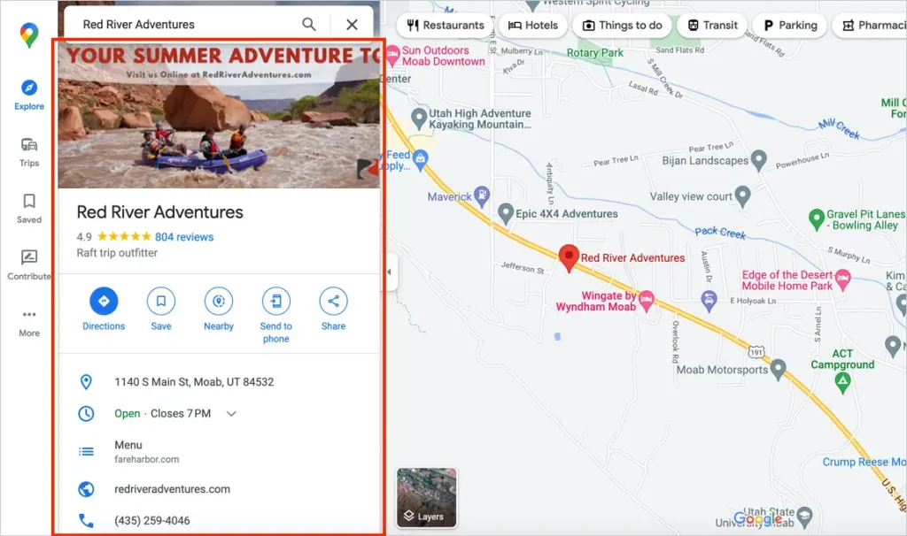The image size is (907, 536).
Task: Click the Raft trip outfitter category text
Action: (117, 252)
